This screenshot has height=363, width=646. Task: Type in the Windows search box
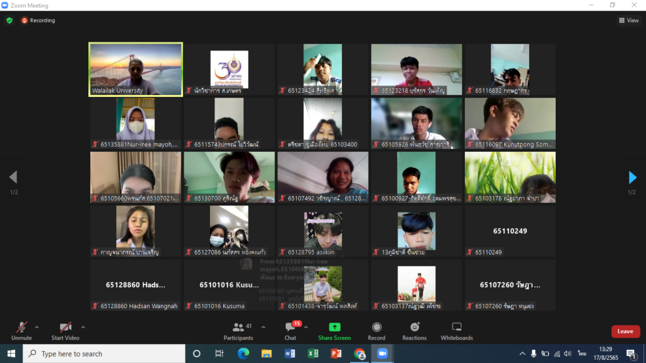(x=104, y=354)
